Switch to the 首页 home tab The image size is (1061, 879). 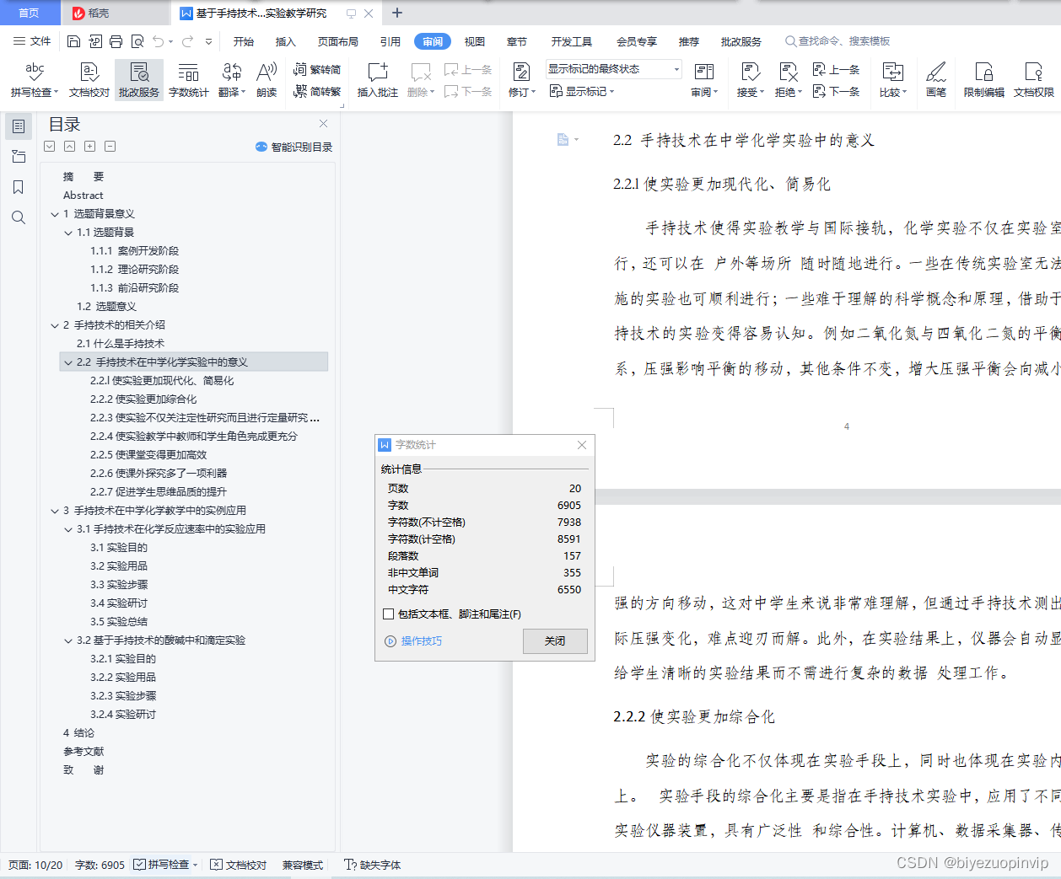click(x=30, y=13)
